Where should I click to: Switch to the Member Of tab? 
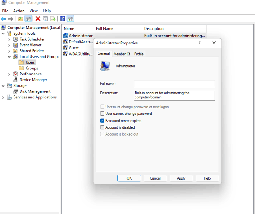point(122,54)
